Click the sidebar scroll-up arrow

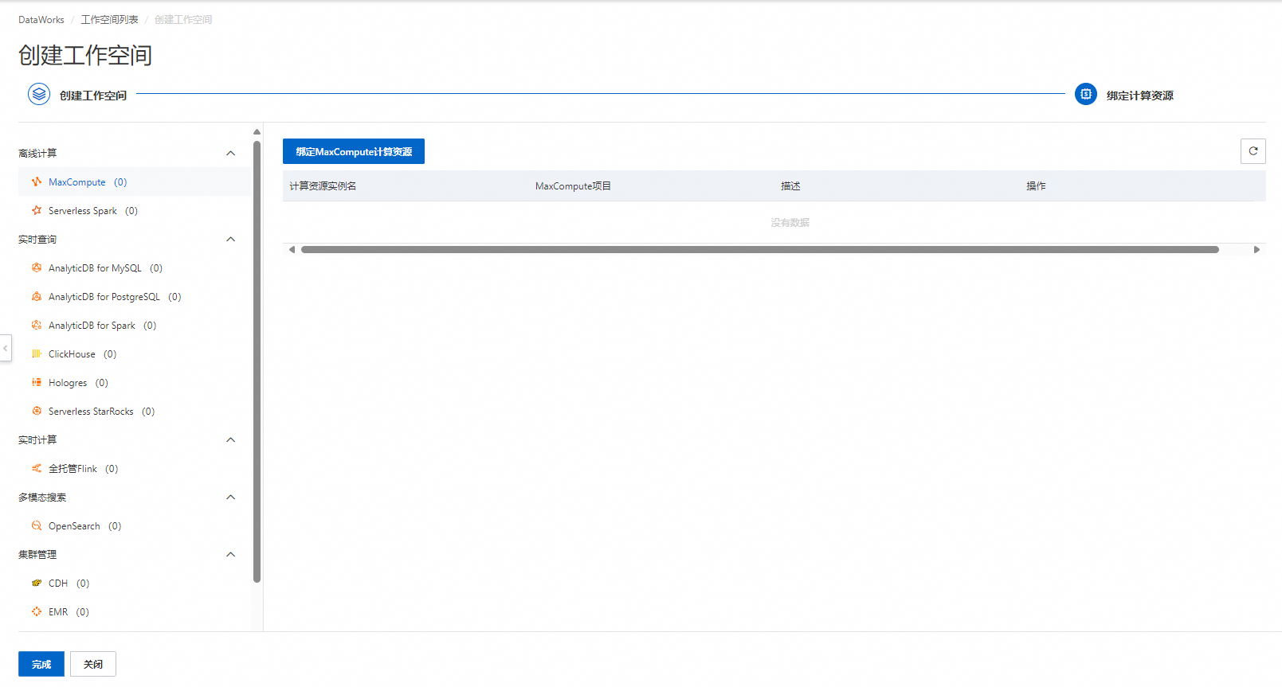pyautogui.click(x=257, y=132)
